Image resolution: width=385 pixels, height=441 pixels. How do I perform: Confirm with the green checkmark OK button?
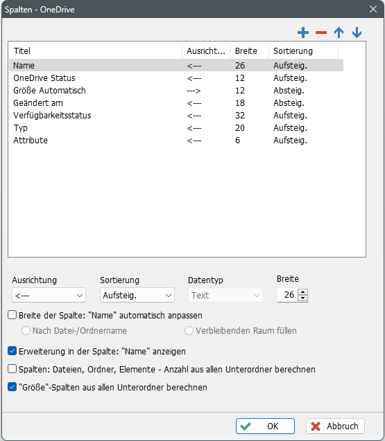pyautogui.click(x=265, y=426)
